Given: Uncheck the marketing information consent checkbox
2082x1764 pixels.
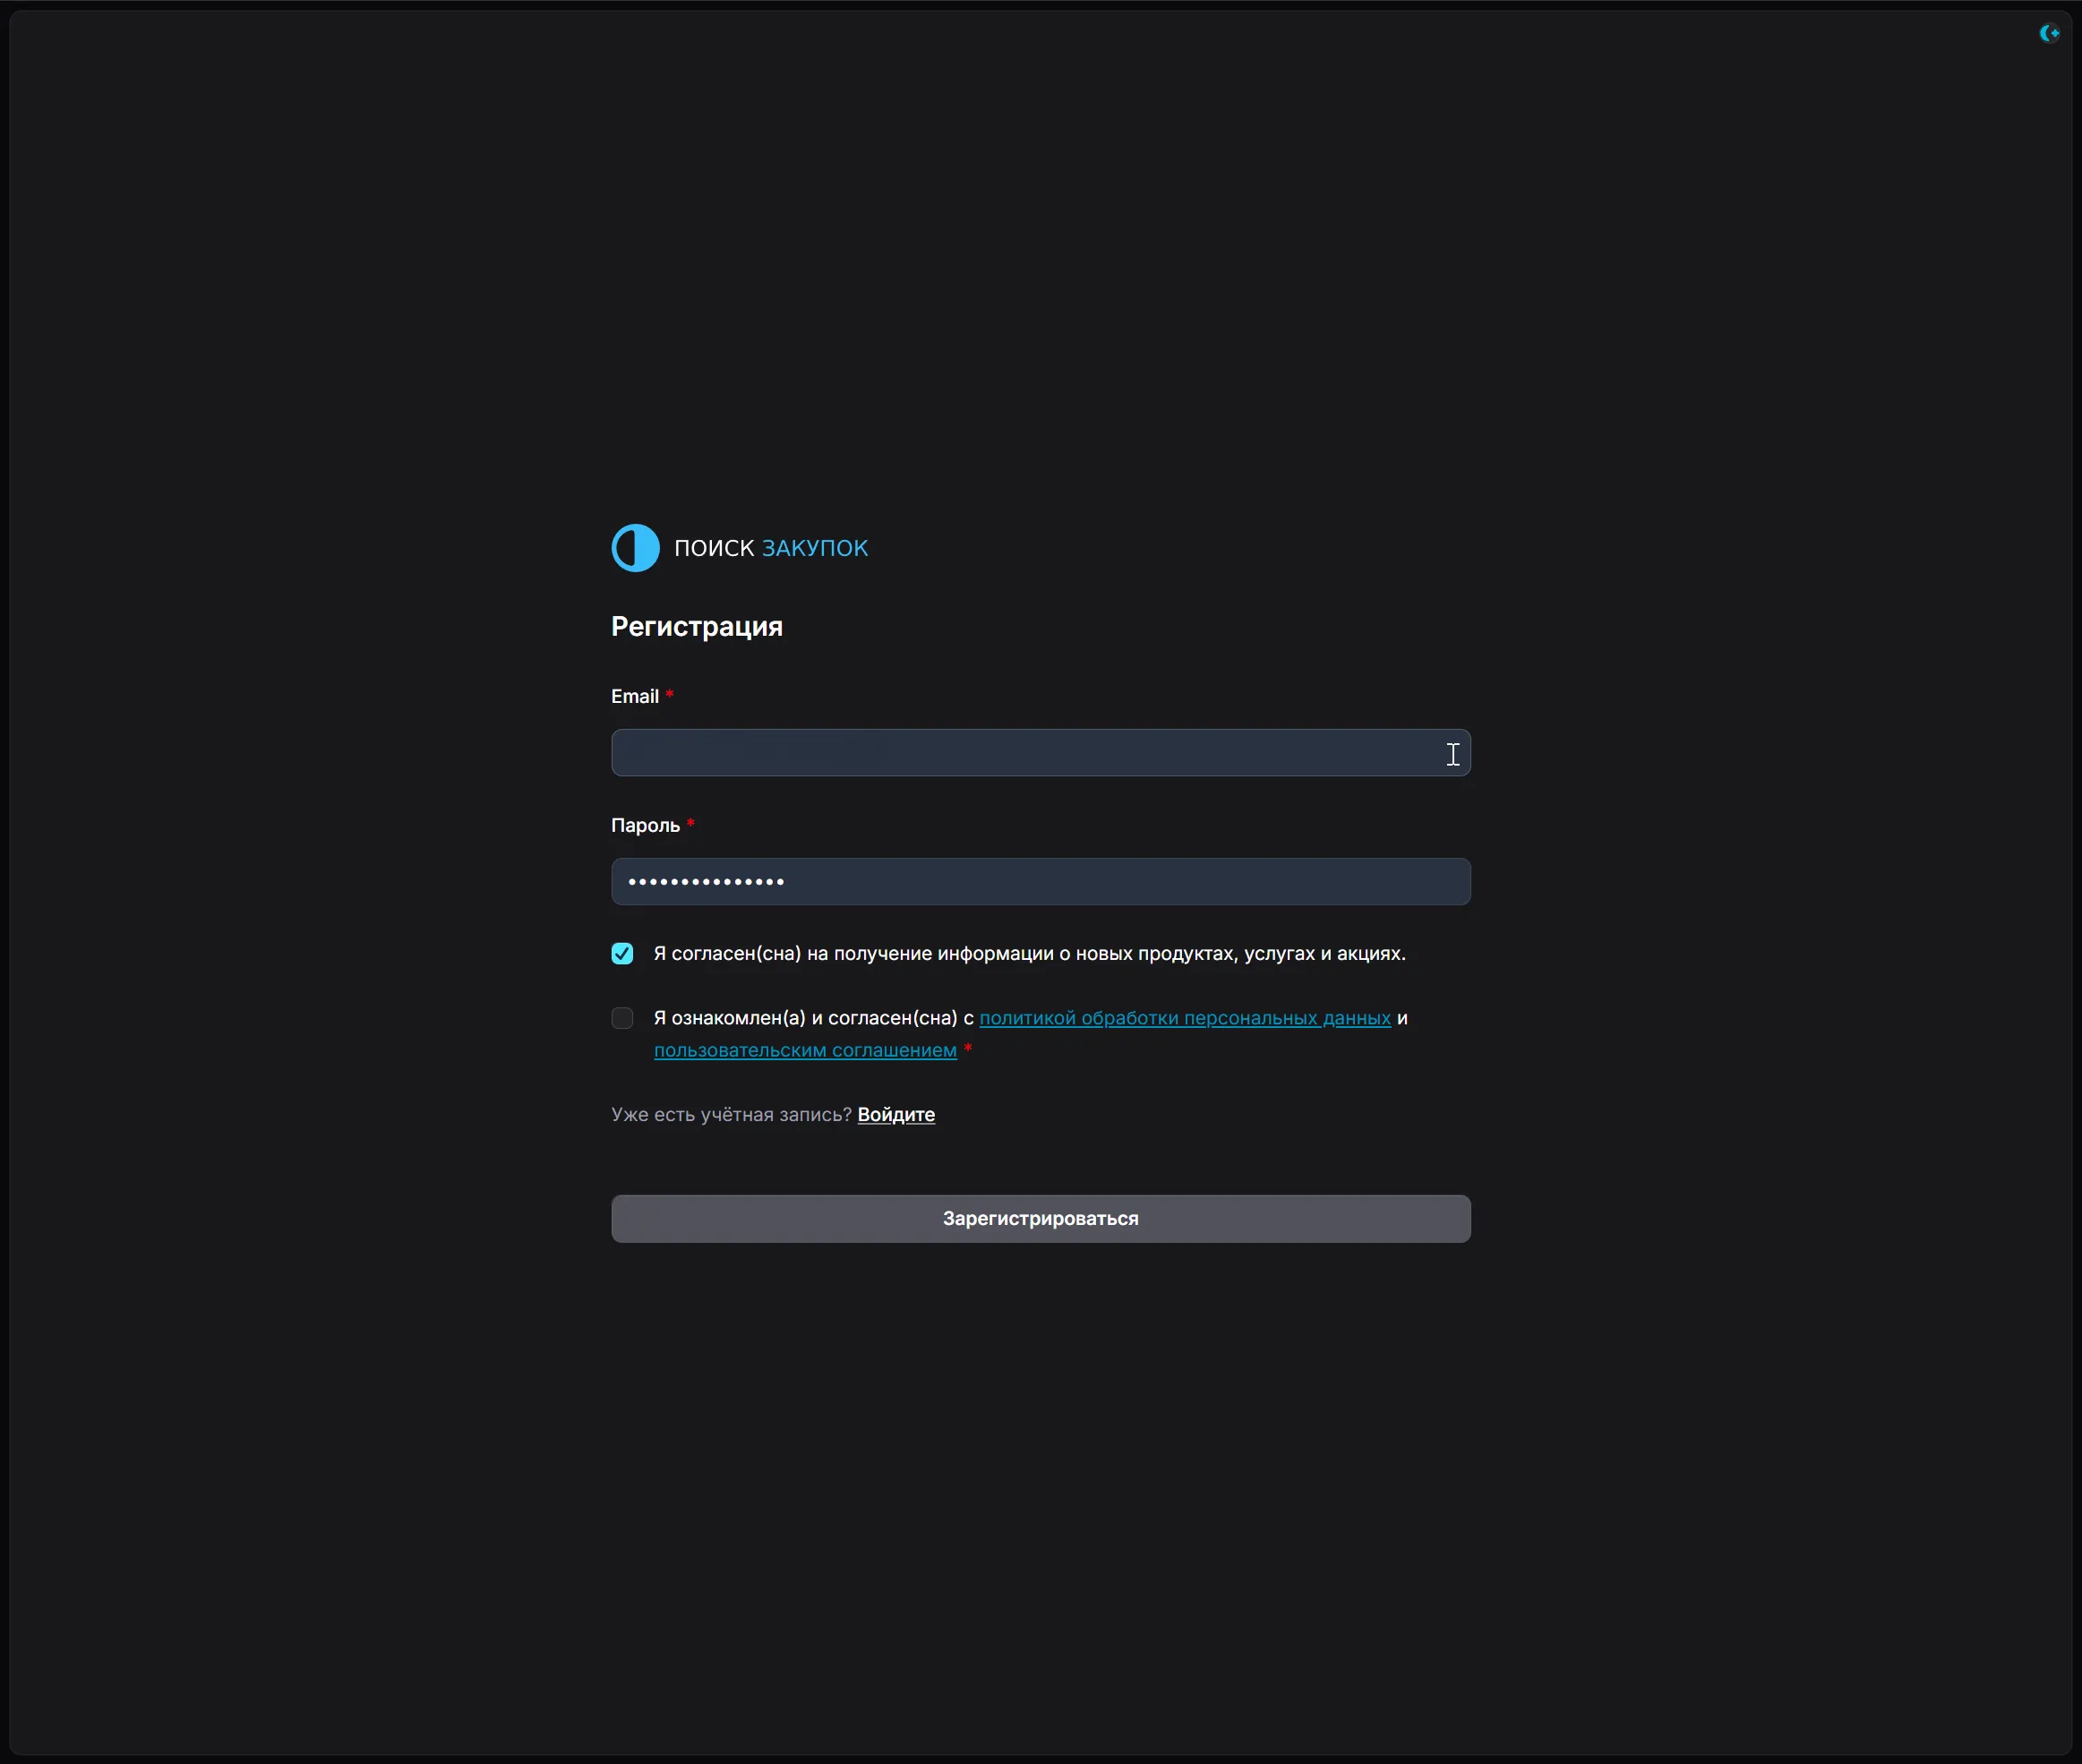Looking at the screenshot, I should coord(622,954).
